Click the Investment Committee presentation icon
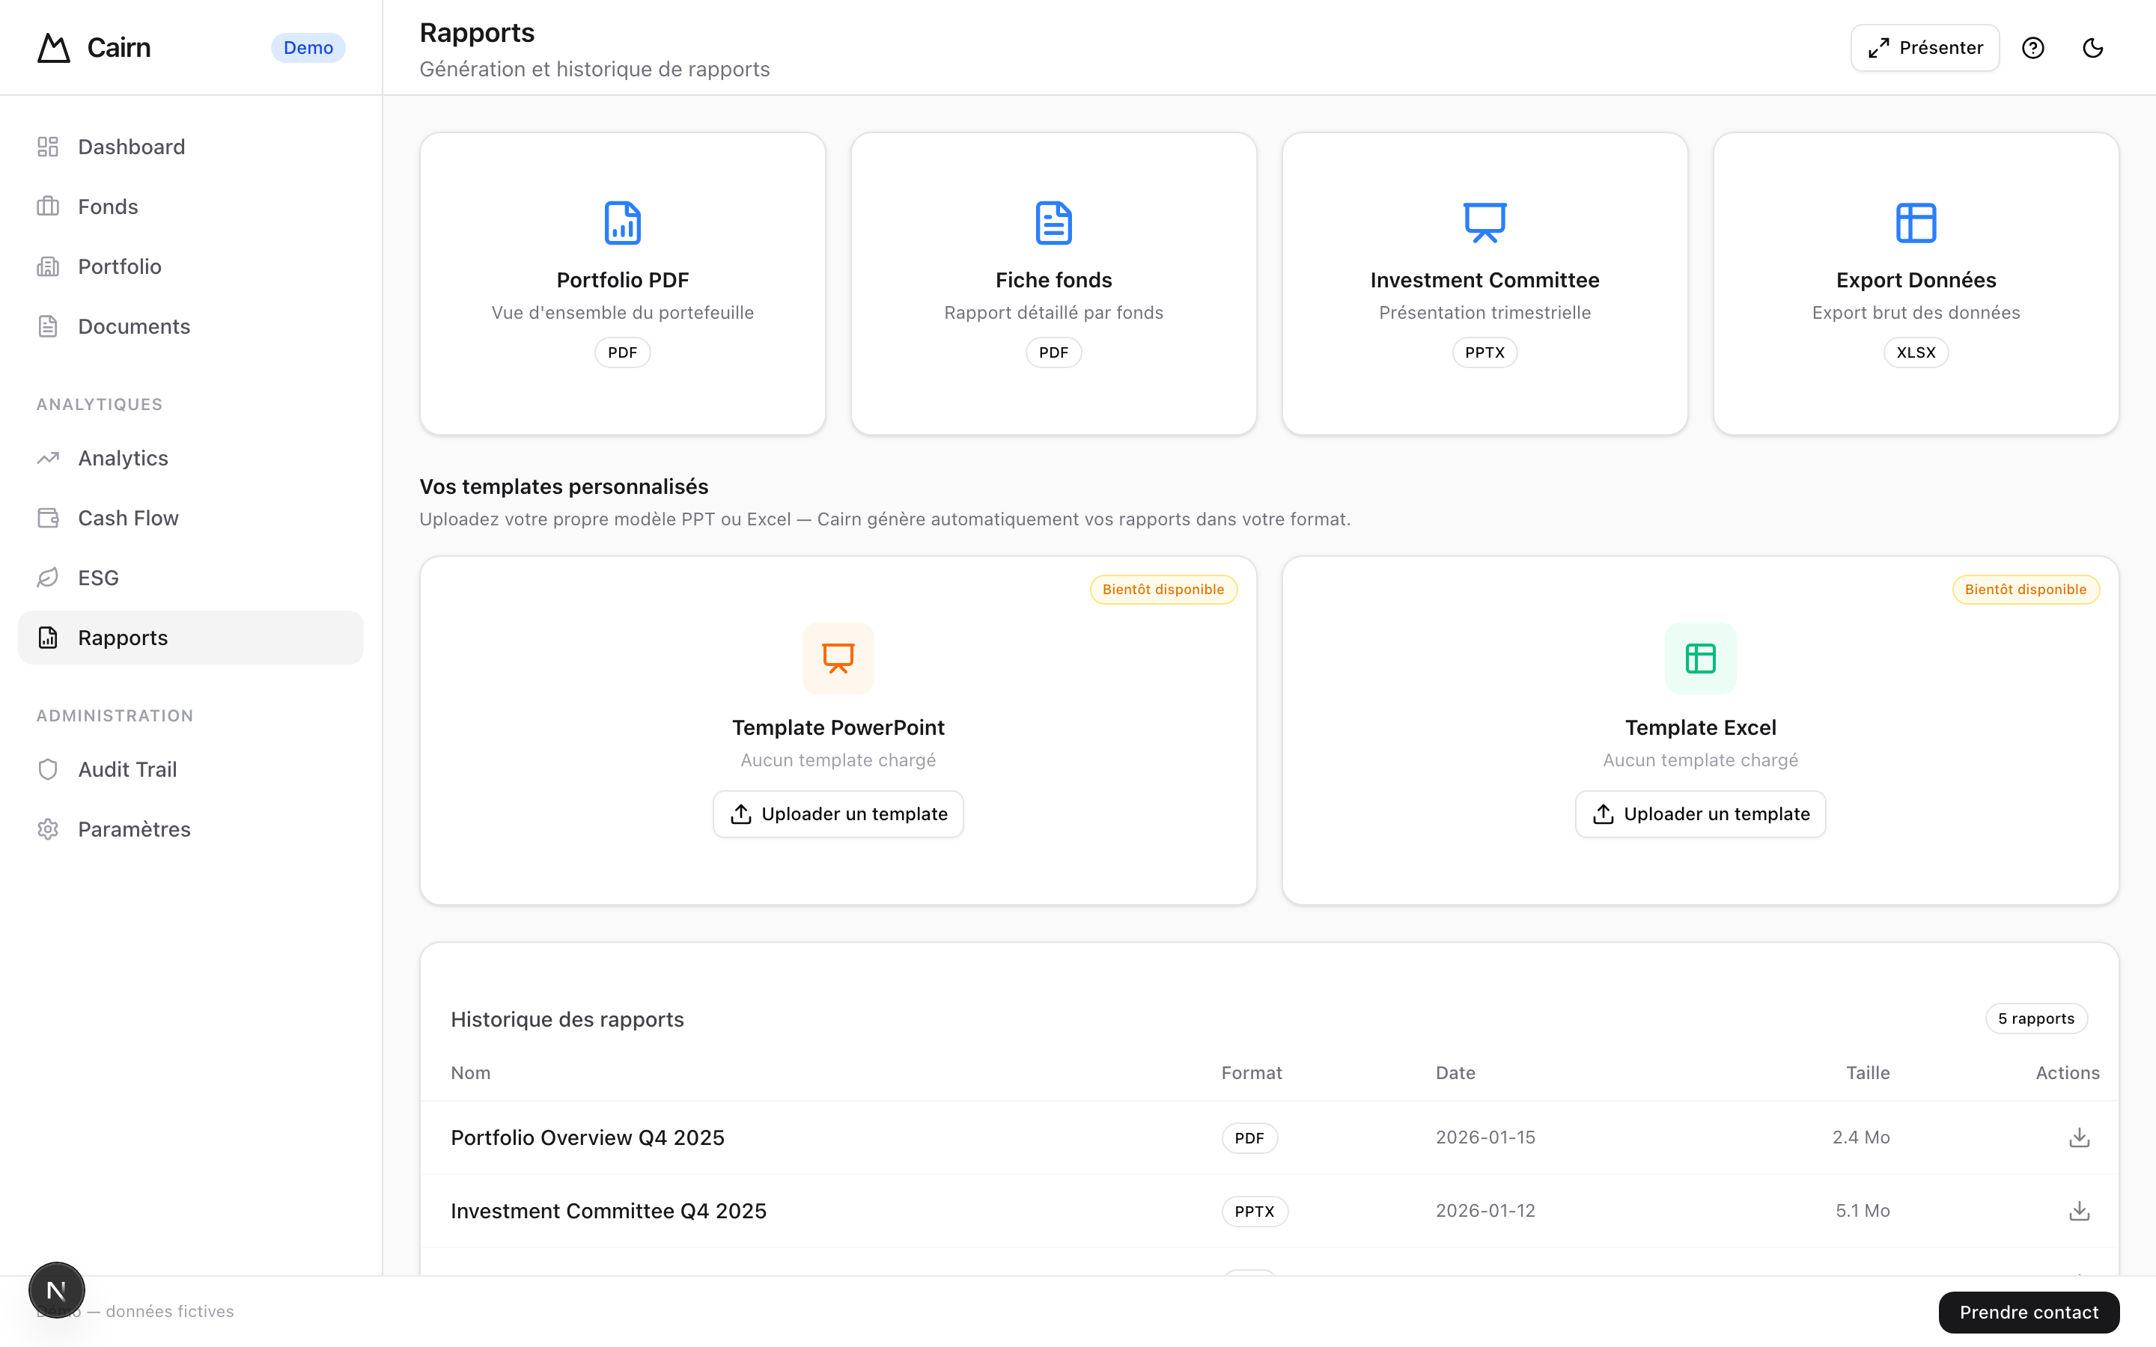 [x=1484, y=223]
